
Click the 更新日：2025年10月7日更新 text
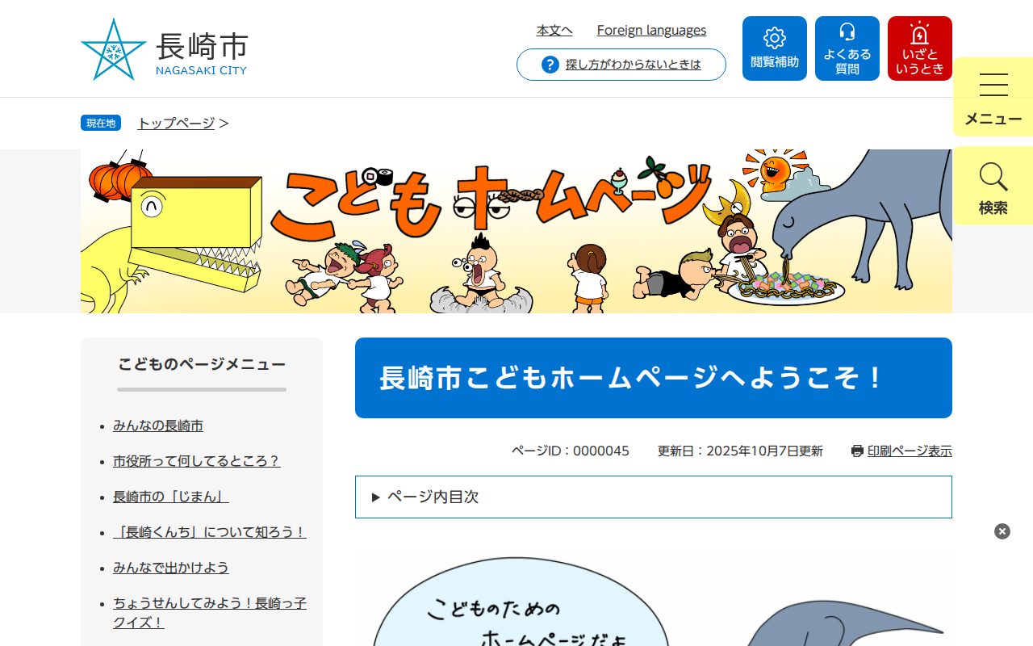point(740,451)
